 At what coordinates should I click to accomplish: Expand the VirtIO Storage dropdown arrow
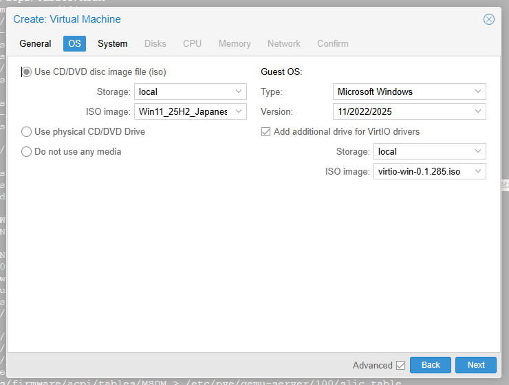pyautogui.click(x=478, y=151)
